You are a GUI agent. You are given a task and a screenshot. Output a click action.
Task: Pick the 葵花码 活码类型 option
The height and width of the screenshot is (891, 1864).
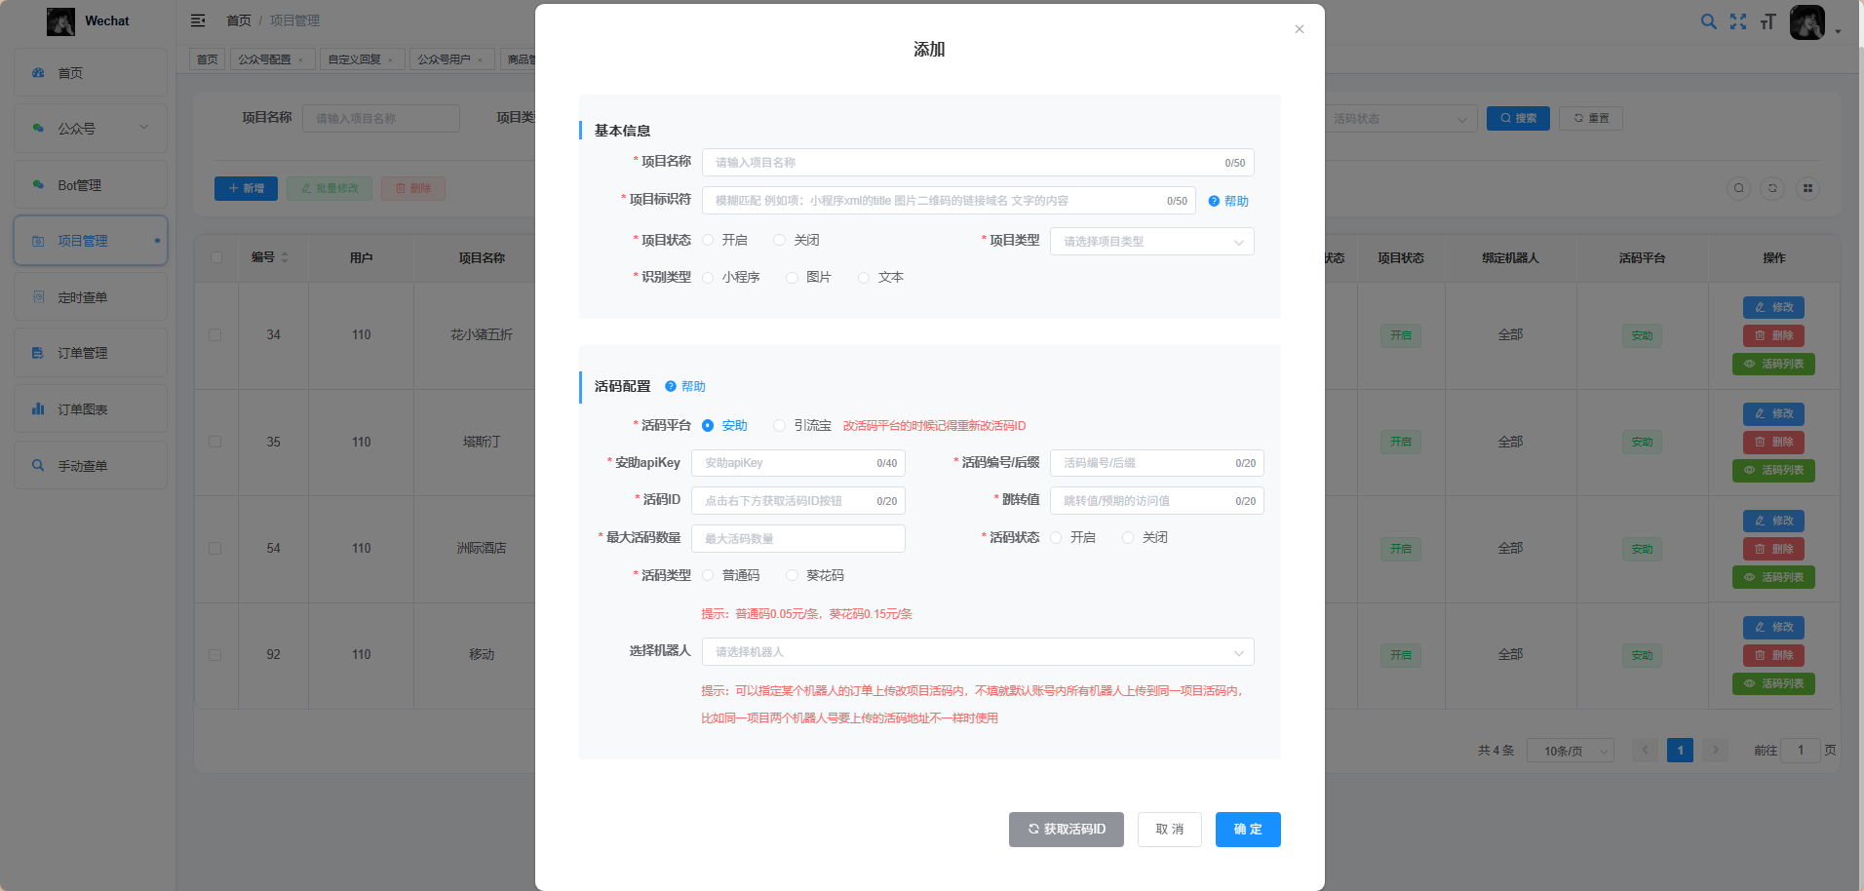tap(793, 576)
